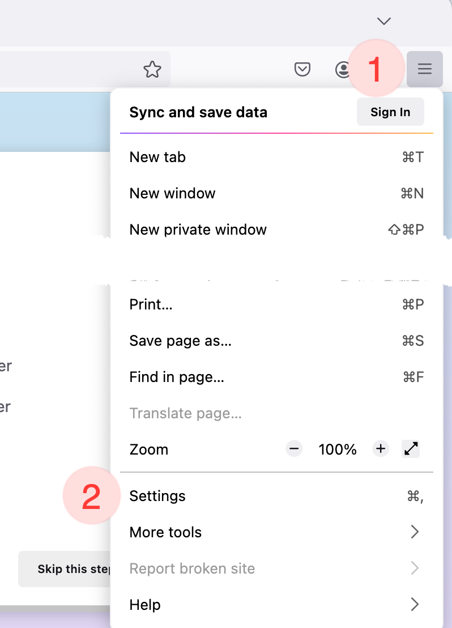Open the hamburger application menu

click(424, 70)
